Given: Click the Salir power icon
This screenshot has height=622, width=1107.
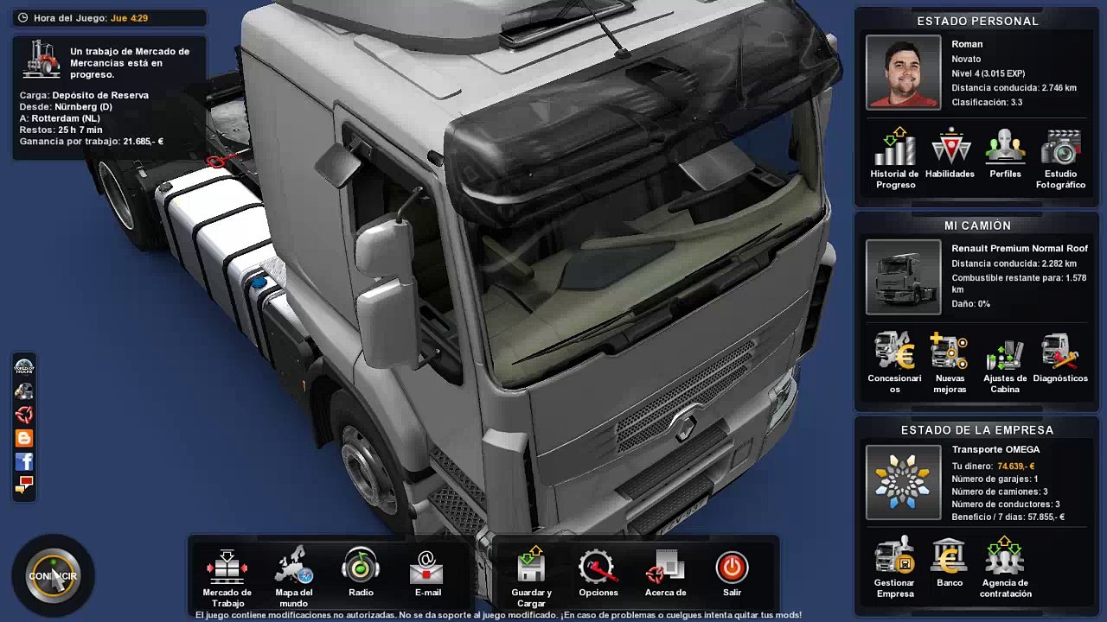Looking at the screenshot, I should tap(732, 568).
